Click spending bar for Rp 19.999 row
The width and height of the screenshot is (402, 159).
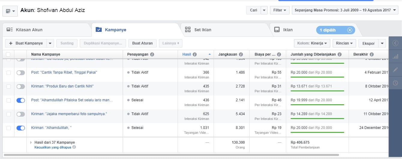[317, 105]
